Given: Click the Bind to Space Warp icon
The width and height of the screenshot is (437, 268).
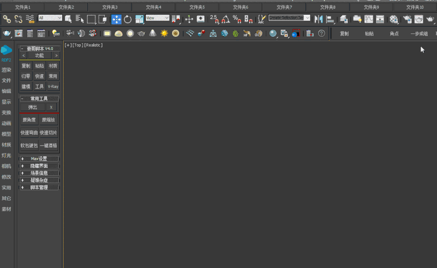Looking at the screenshot, I should click(x=30, y=19).
